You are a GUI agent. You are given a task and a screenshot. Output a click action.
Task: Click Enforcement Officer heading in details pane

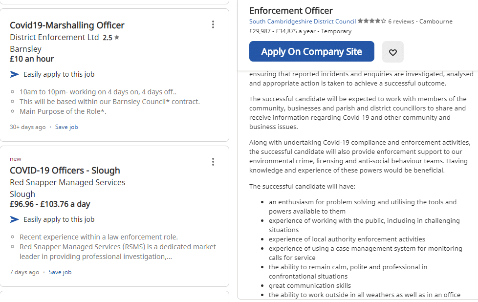click(291, 11)
